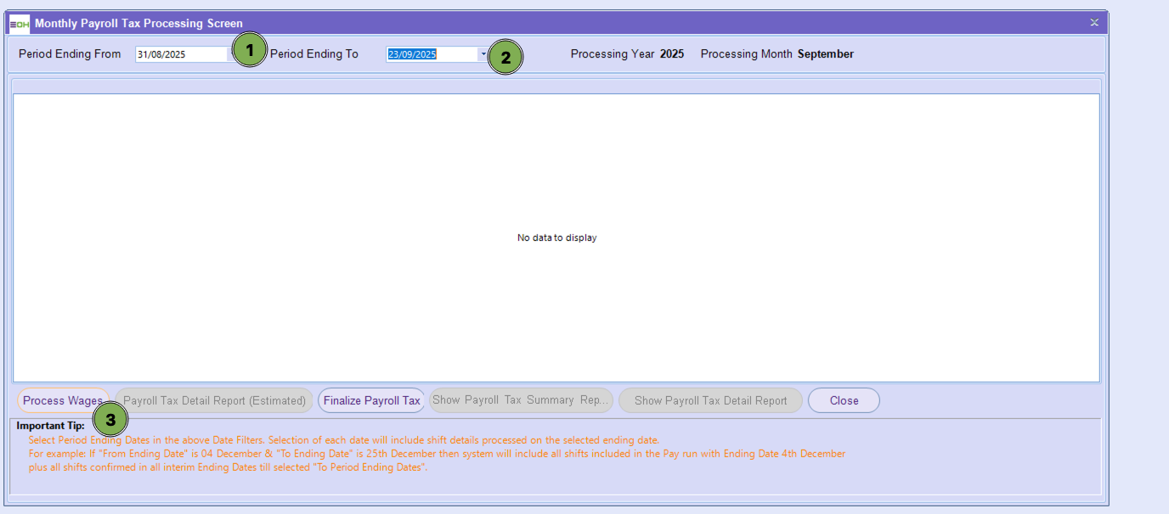Click the green numbered marker 2

505,58
